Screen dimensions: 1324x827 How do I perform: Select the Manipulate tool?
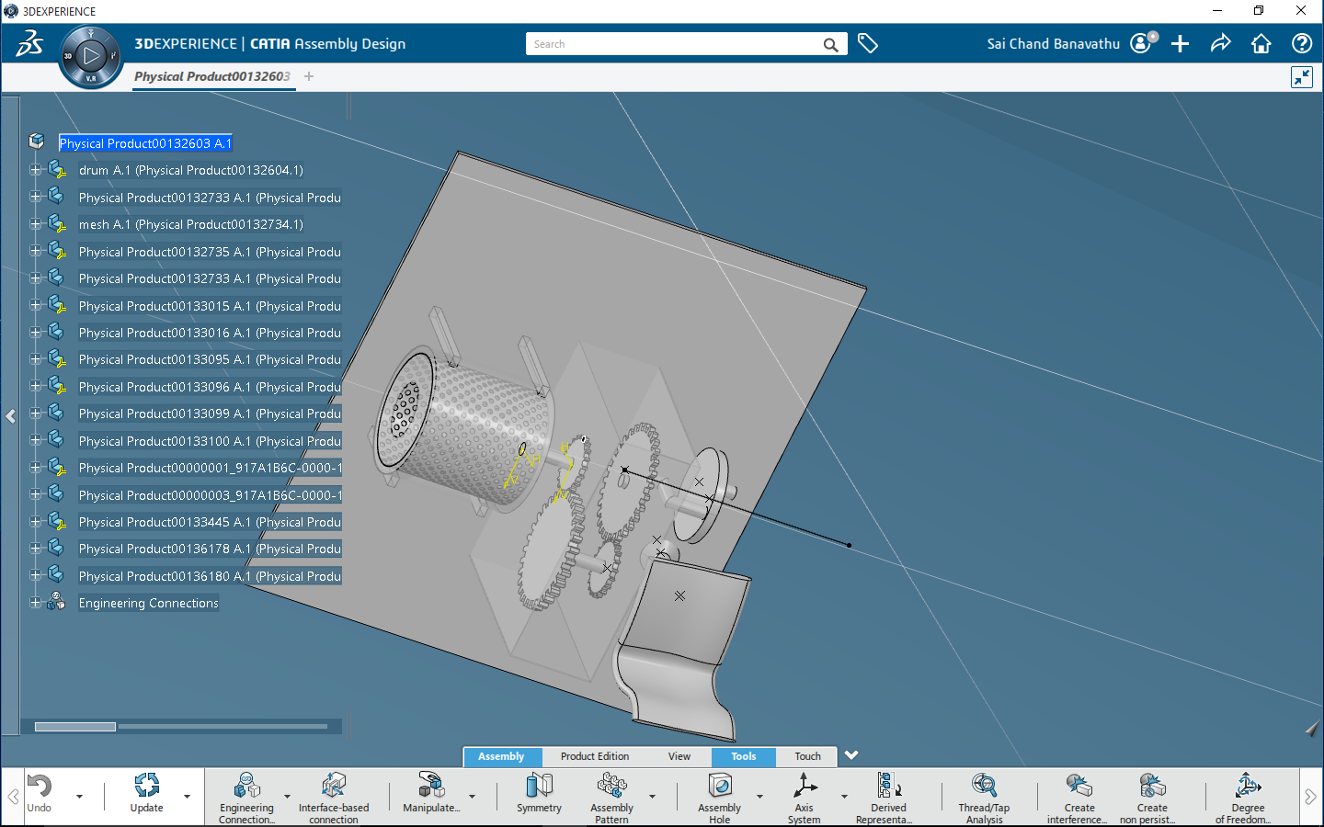(431, 792)
